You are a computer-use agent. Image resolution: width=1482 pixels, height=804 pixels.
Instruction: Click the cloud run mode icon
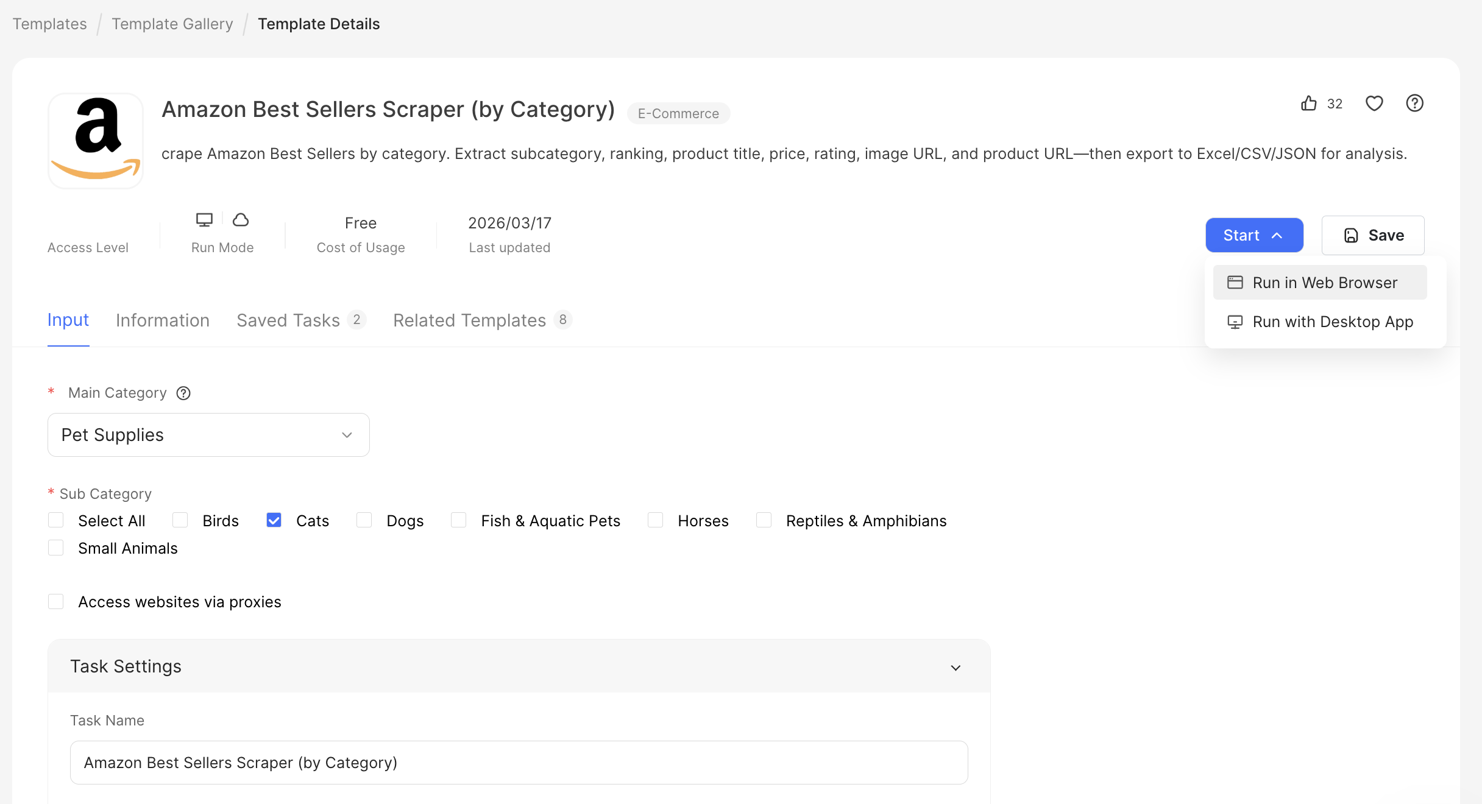(x=241, y=220)
